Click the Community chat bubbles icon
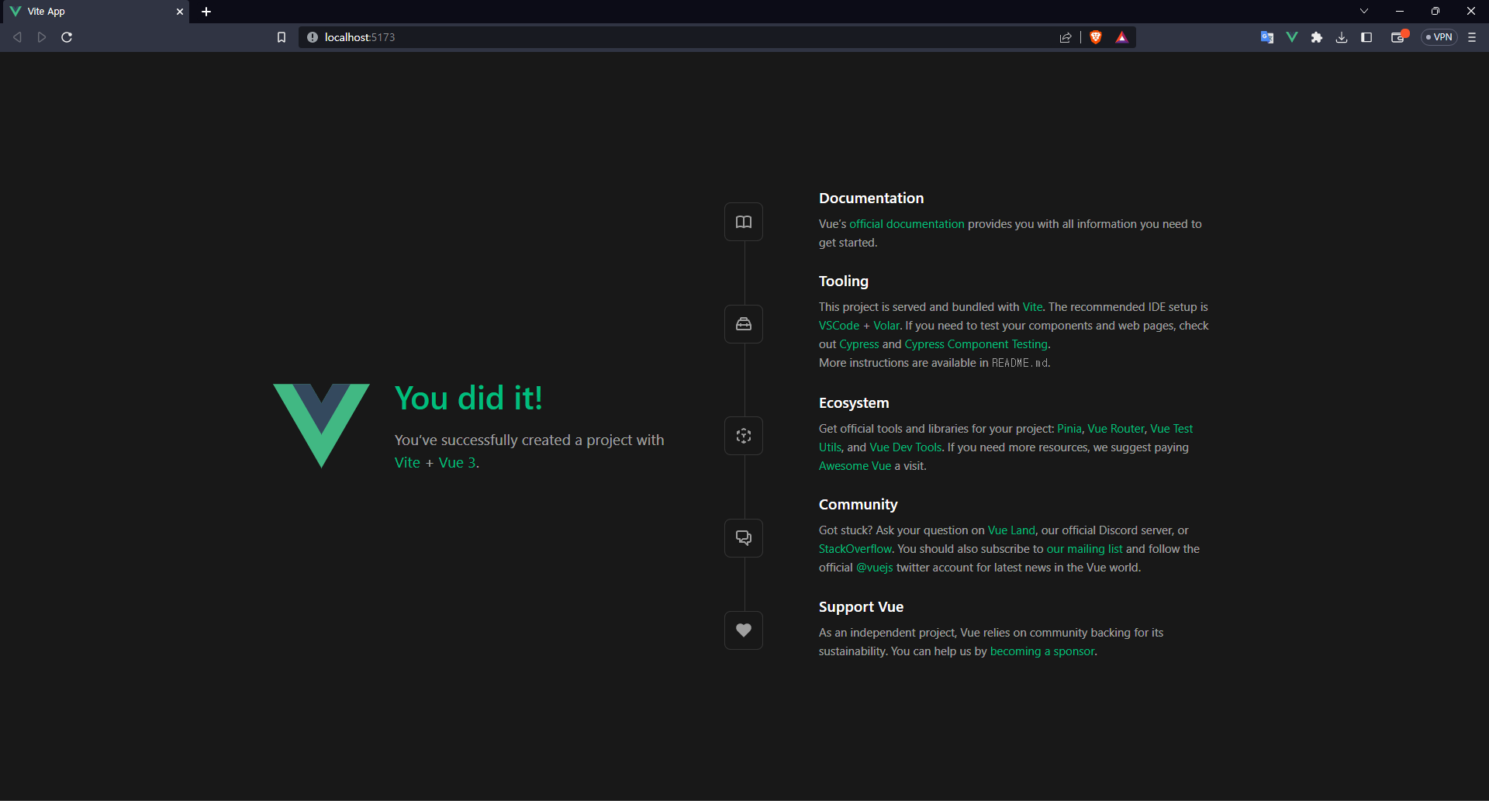This screenshot has width=1489, height=801. click(x=743, y=537)
